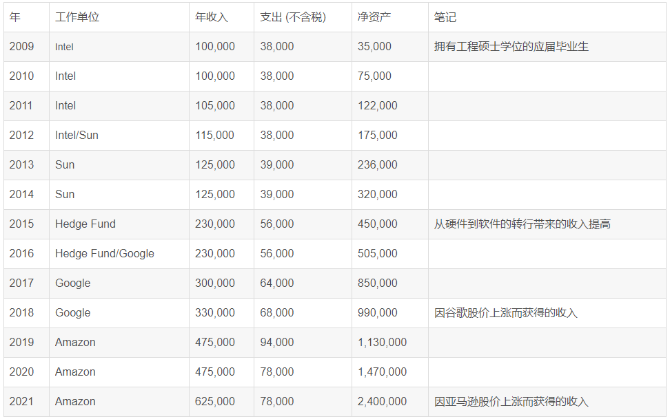Click the net worth value 35,000
This screenshot has width=670, height=419.
tap(374, 47)
